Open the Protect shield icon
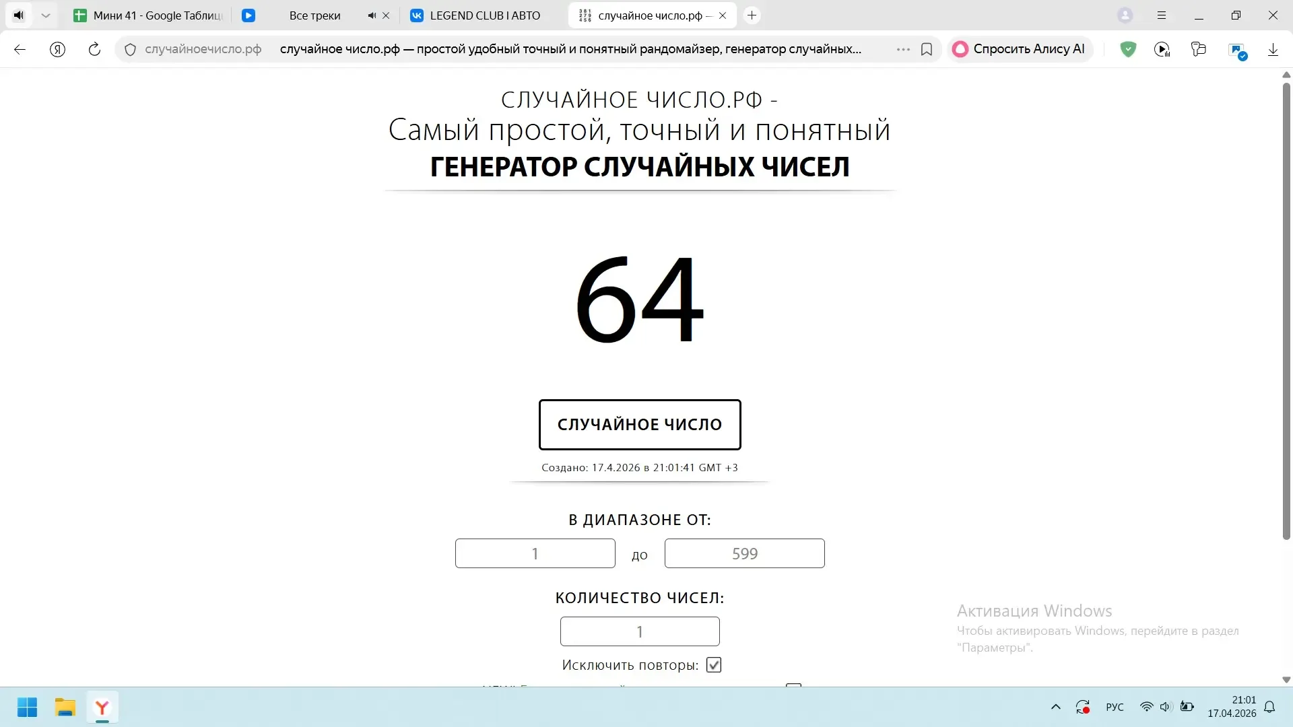Screen dimensions: 1293x727 pos(1128,49)
